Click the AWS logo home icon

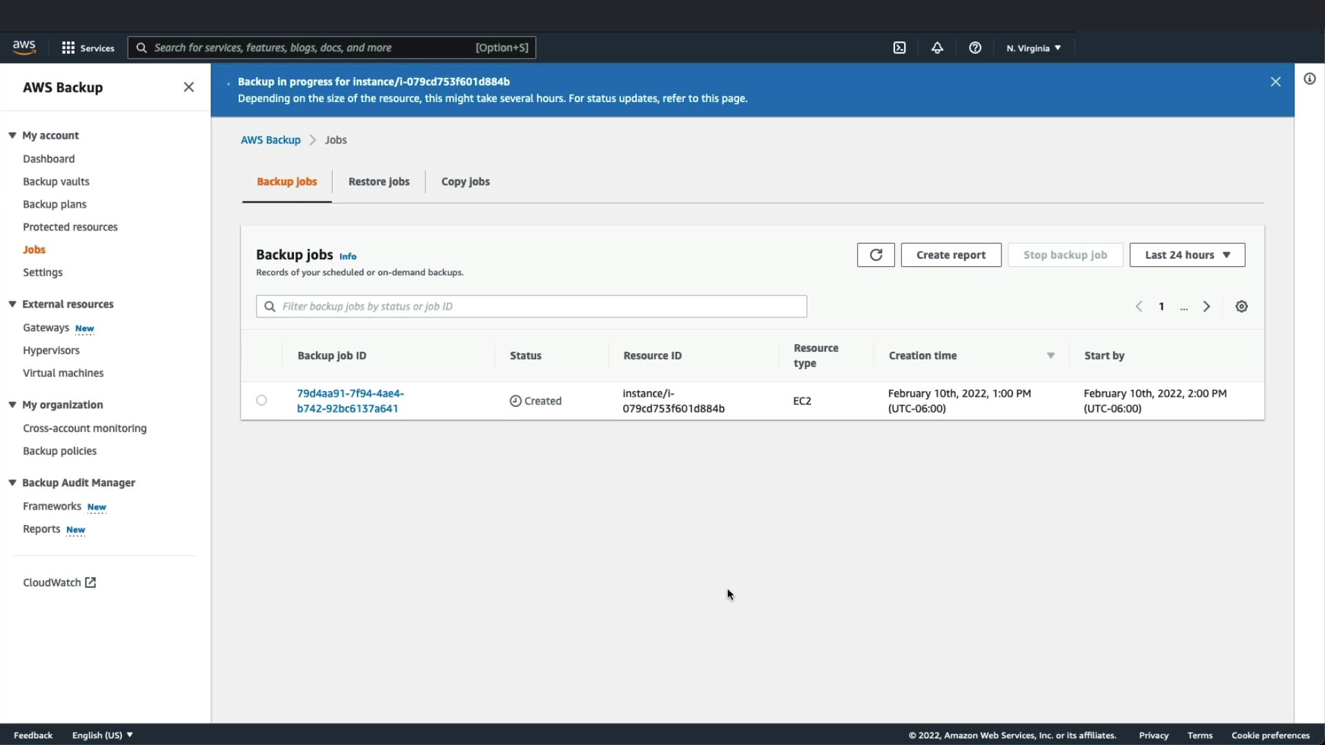point(24,47)
